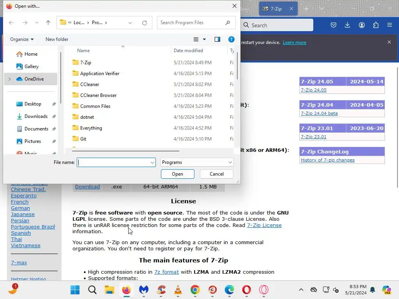Click the vertical scrollbar of file list
This screenshot has height=299, width=399.
click(237, 66)
